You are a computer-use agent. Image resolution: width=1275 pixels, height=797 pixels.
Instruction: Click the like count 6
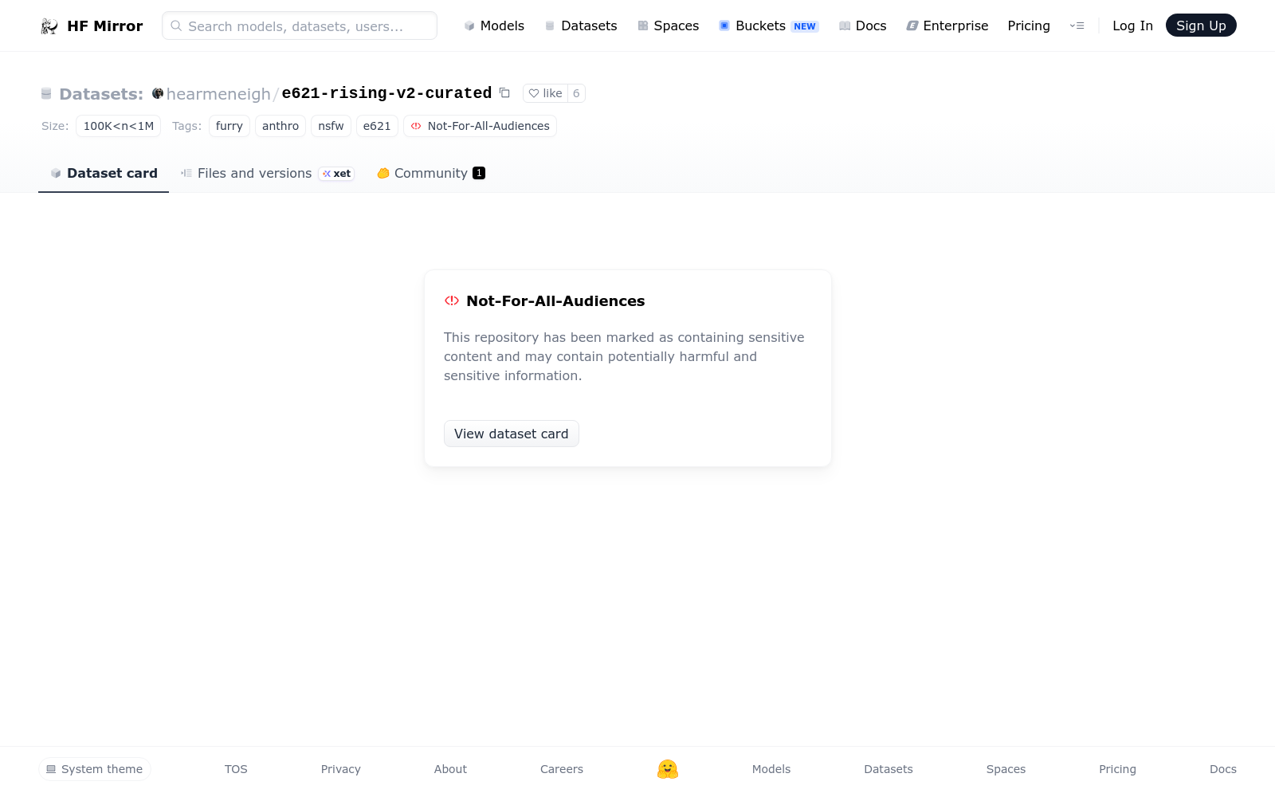[x=576, y=93]
